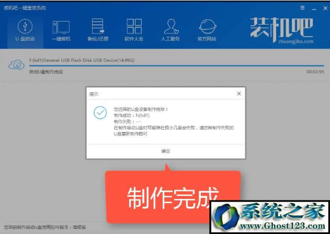Screen dimensions: 330x234
Task: Click the check mark success icon in dialog
Action: 100,113
